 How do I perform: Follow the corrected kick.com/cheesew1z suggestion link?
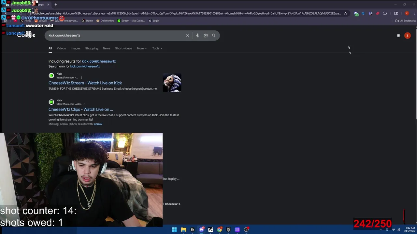[99, 61]
